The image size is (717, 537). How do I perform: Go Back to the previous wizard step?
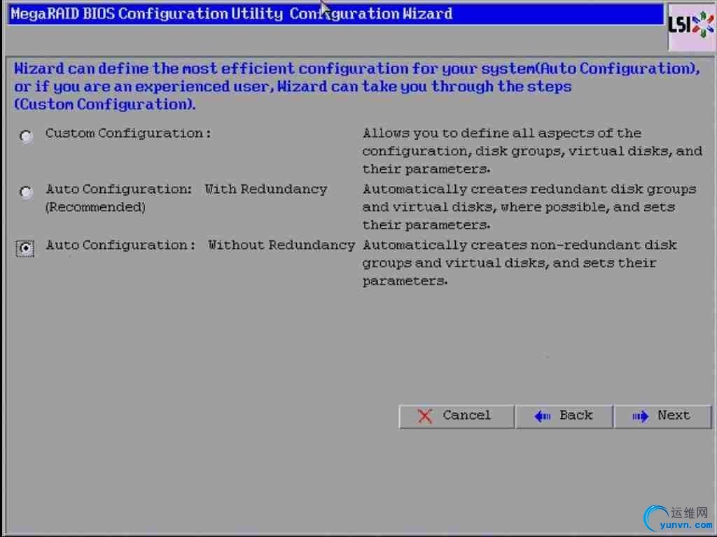pyautogui.click(x=564, y=417)
